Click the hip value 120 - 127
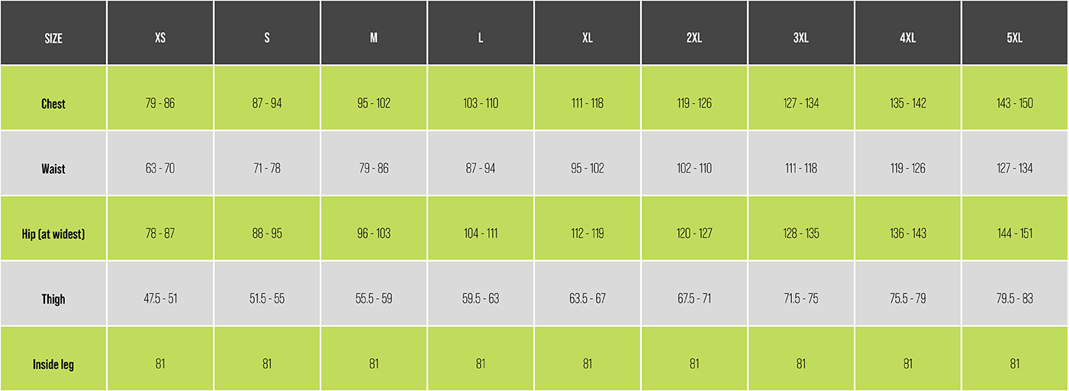The width and height of the screenshot is (1069, 391). (694, 234)
